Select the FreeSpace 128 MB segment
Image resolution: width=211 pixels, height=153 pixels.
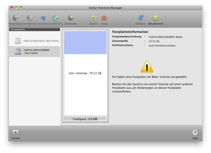pyautogui.click(x=85, y=119)
